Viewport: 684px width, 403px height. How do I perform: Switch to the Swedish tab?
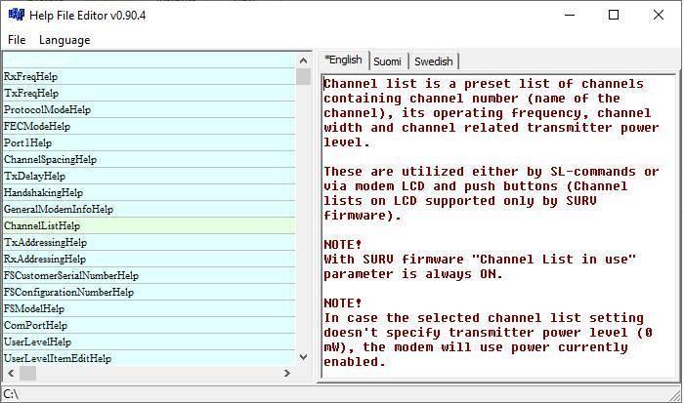[x=433, y=61]
